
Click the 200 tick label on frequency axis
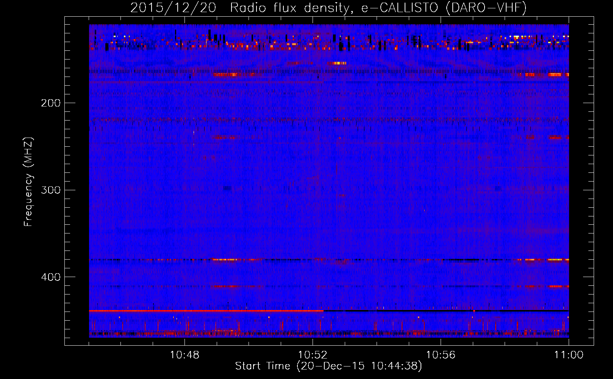pyautogui.click(x=50, y=103)
